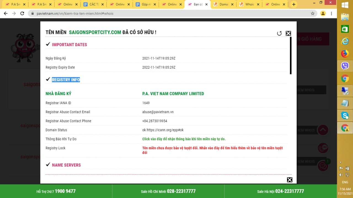Click the notify-when-available green link
The image size is (353, 198).
pyautogui.click(x=184, y=139)
